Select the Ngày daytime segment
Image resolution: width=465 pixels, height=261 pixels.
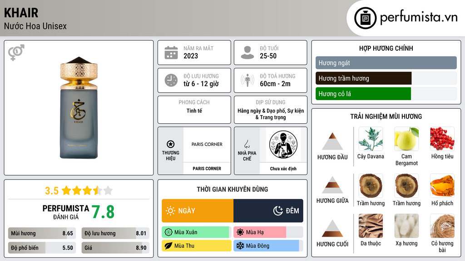pos(198,211)
